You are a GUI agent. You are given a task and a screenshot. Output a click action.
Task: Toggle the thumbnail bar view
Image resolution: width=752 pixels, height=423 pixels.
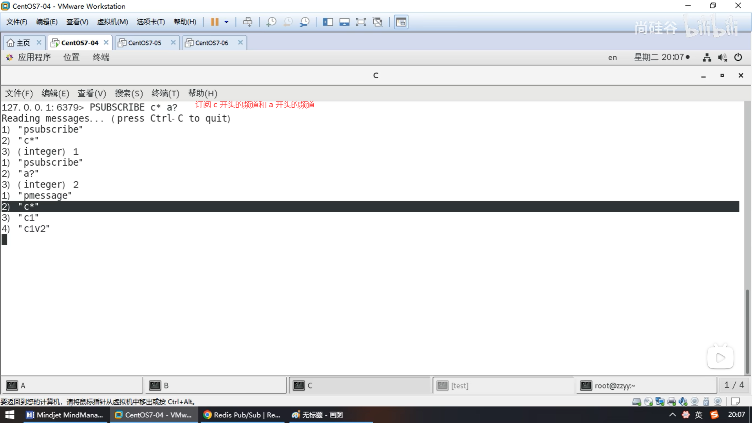(344, 22)
